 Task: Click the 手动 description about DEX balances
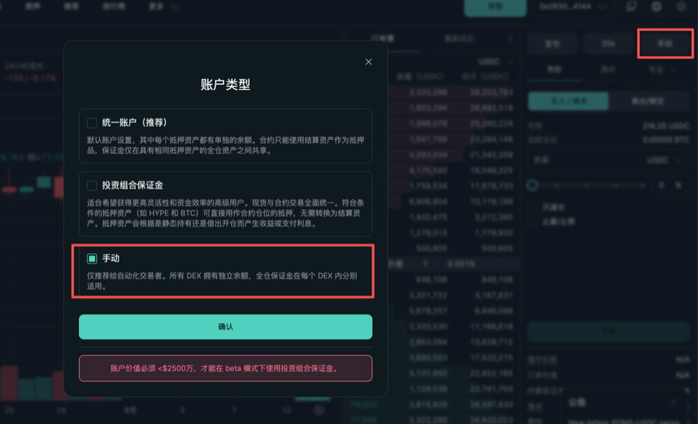pos(222,281)
